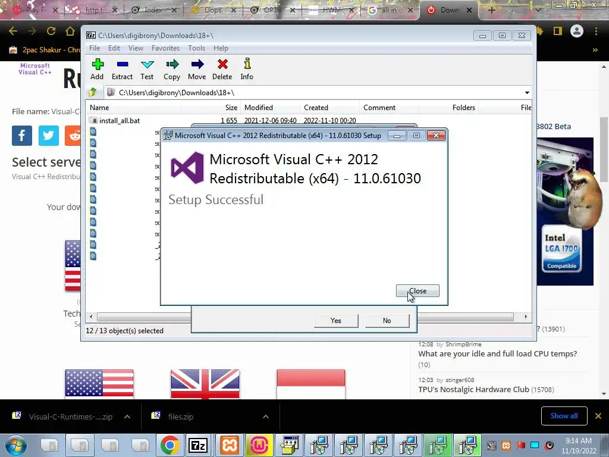Click the Add toolbar icon in 7-Zip
The width and height of the screenshot is (609, 457).
point(97,69)
